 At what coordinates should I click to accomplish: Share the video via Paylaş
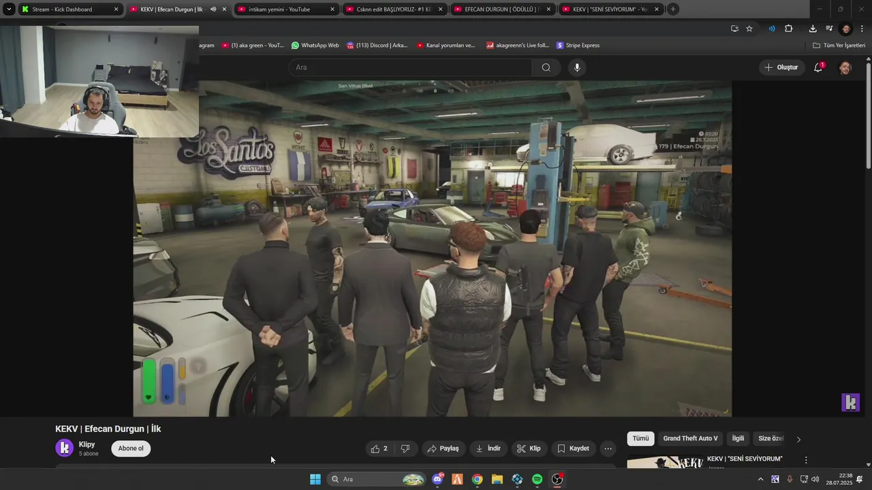[x=443, y=448]
